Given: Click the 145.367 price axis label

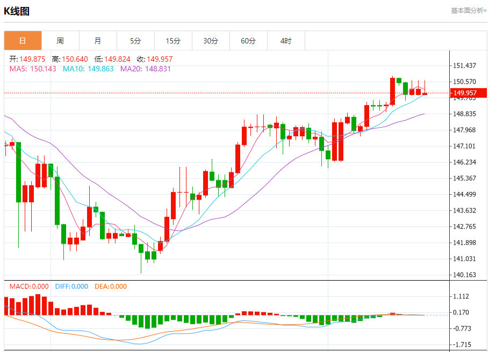Looking at the screenshot, I should [464, 178].
